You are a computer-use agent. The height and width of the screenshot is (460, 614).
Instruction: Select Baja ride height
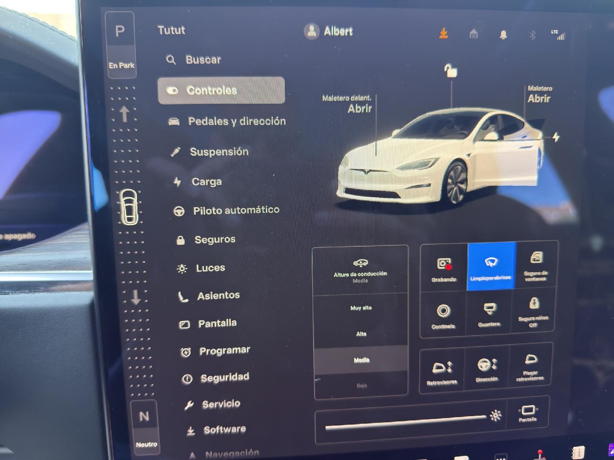pyautogui.click(x=361, y=385)
